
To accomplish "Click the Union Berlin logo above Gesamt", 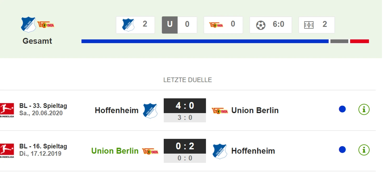I will [x=46, y=25].
